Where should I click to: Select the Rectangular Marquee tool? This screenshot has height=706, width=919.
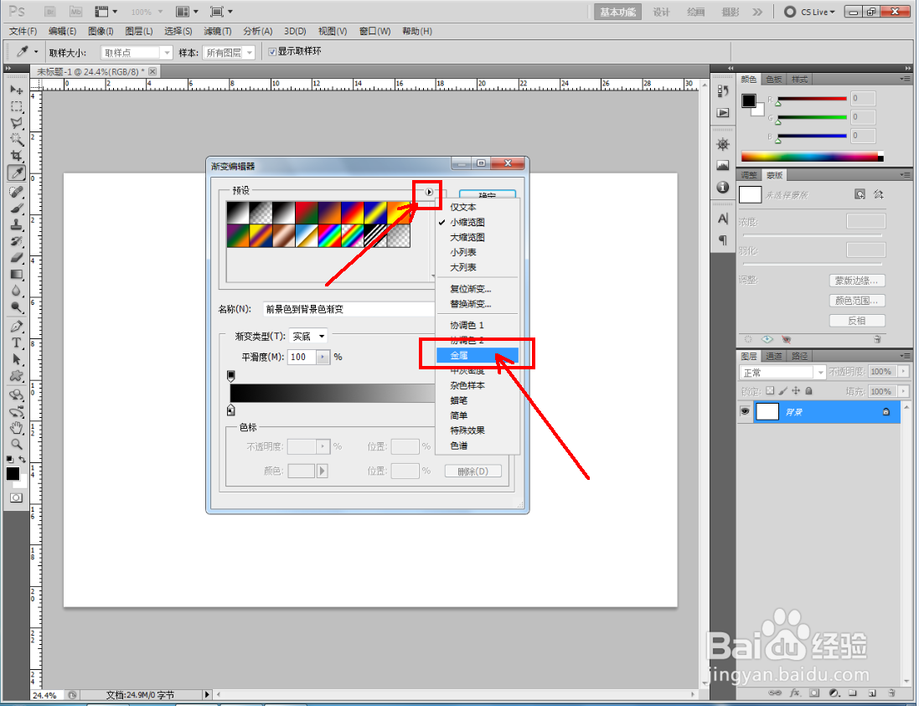[x=17, y=106]
